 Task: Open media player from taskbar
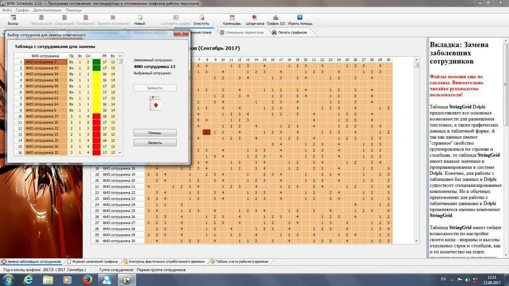coord(67,279)
